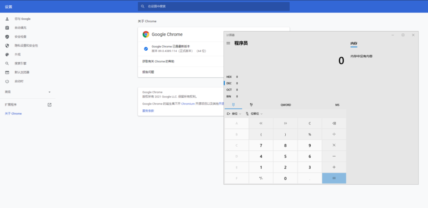Click digit 9 on Calculator keypad

310,145
